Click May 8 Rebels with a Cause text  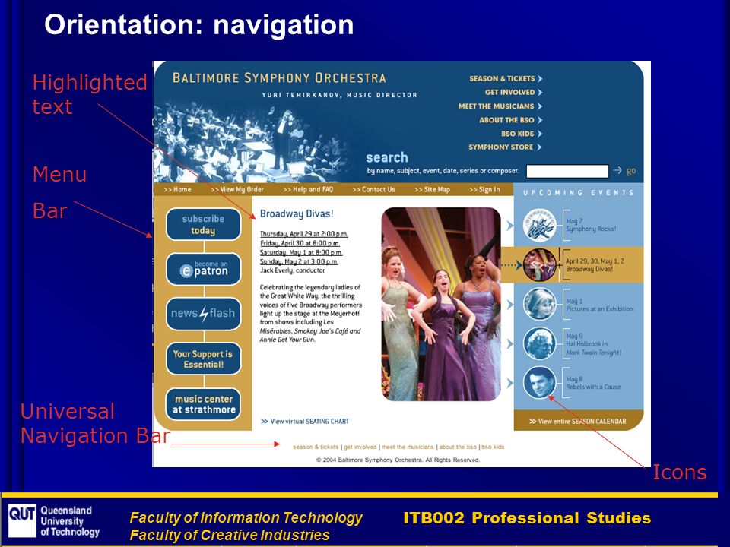[x=592, y=383]
